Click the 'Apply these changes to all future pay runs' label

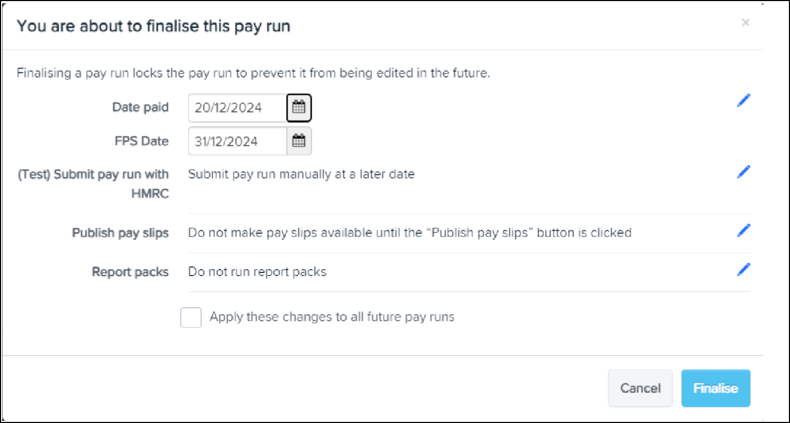tap(331, 317)
